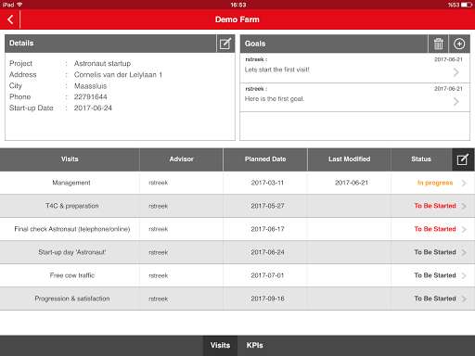Open Progression & satisfaction row chevron
Viewport: 475px width, 356px height.
[x=464, y=299]
